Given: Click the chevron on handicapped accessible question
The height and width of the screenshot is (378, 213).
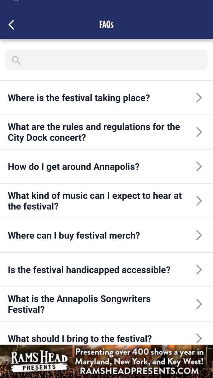Looking at the screenshot, I should pyautogui.click(x=199, y=270).
